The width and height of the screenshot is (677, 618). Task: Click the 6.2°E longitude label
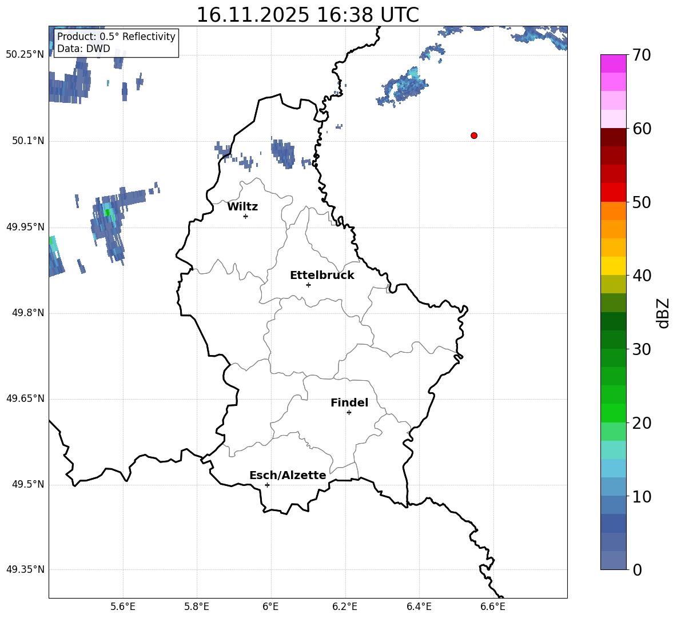(345, 607)
